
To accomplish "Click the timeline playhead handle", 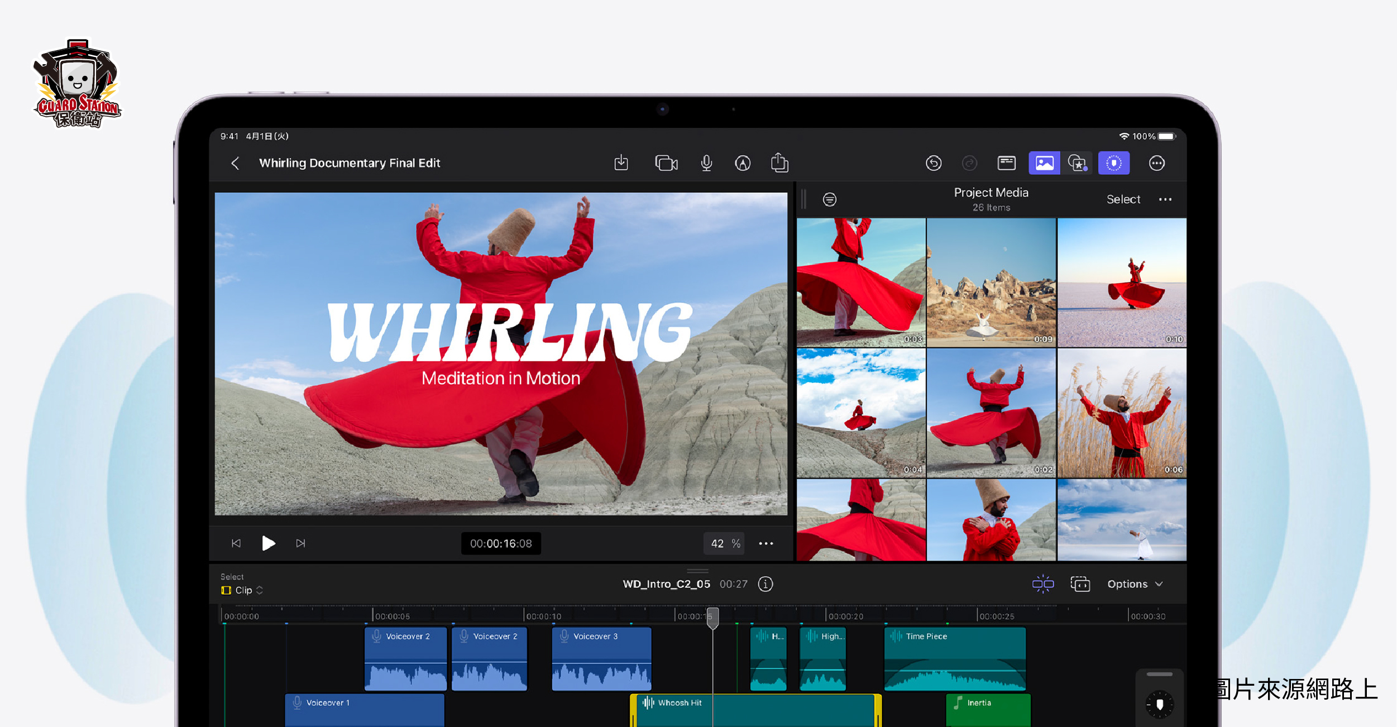I will (x=713, y=619).
